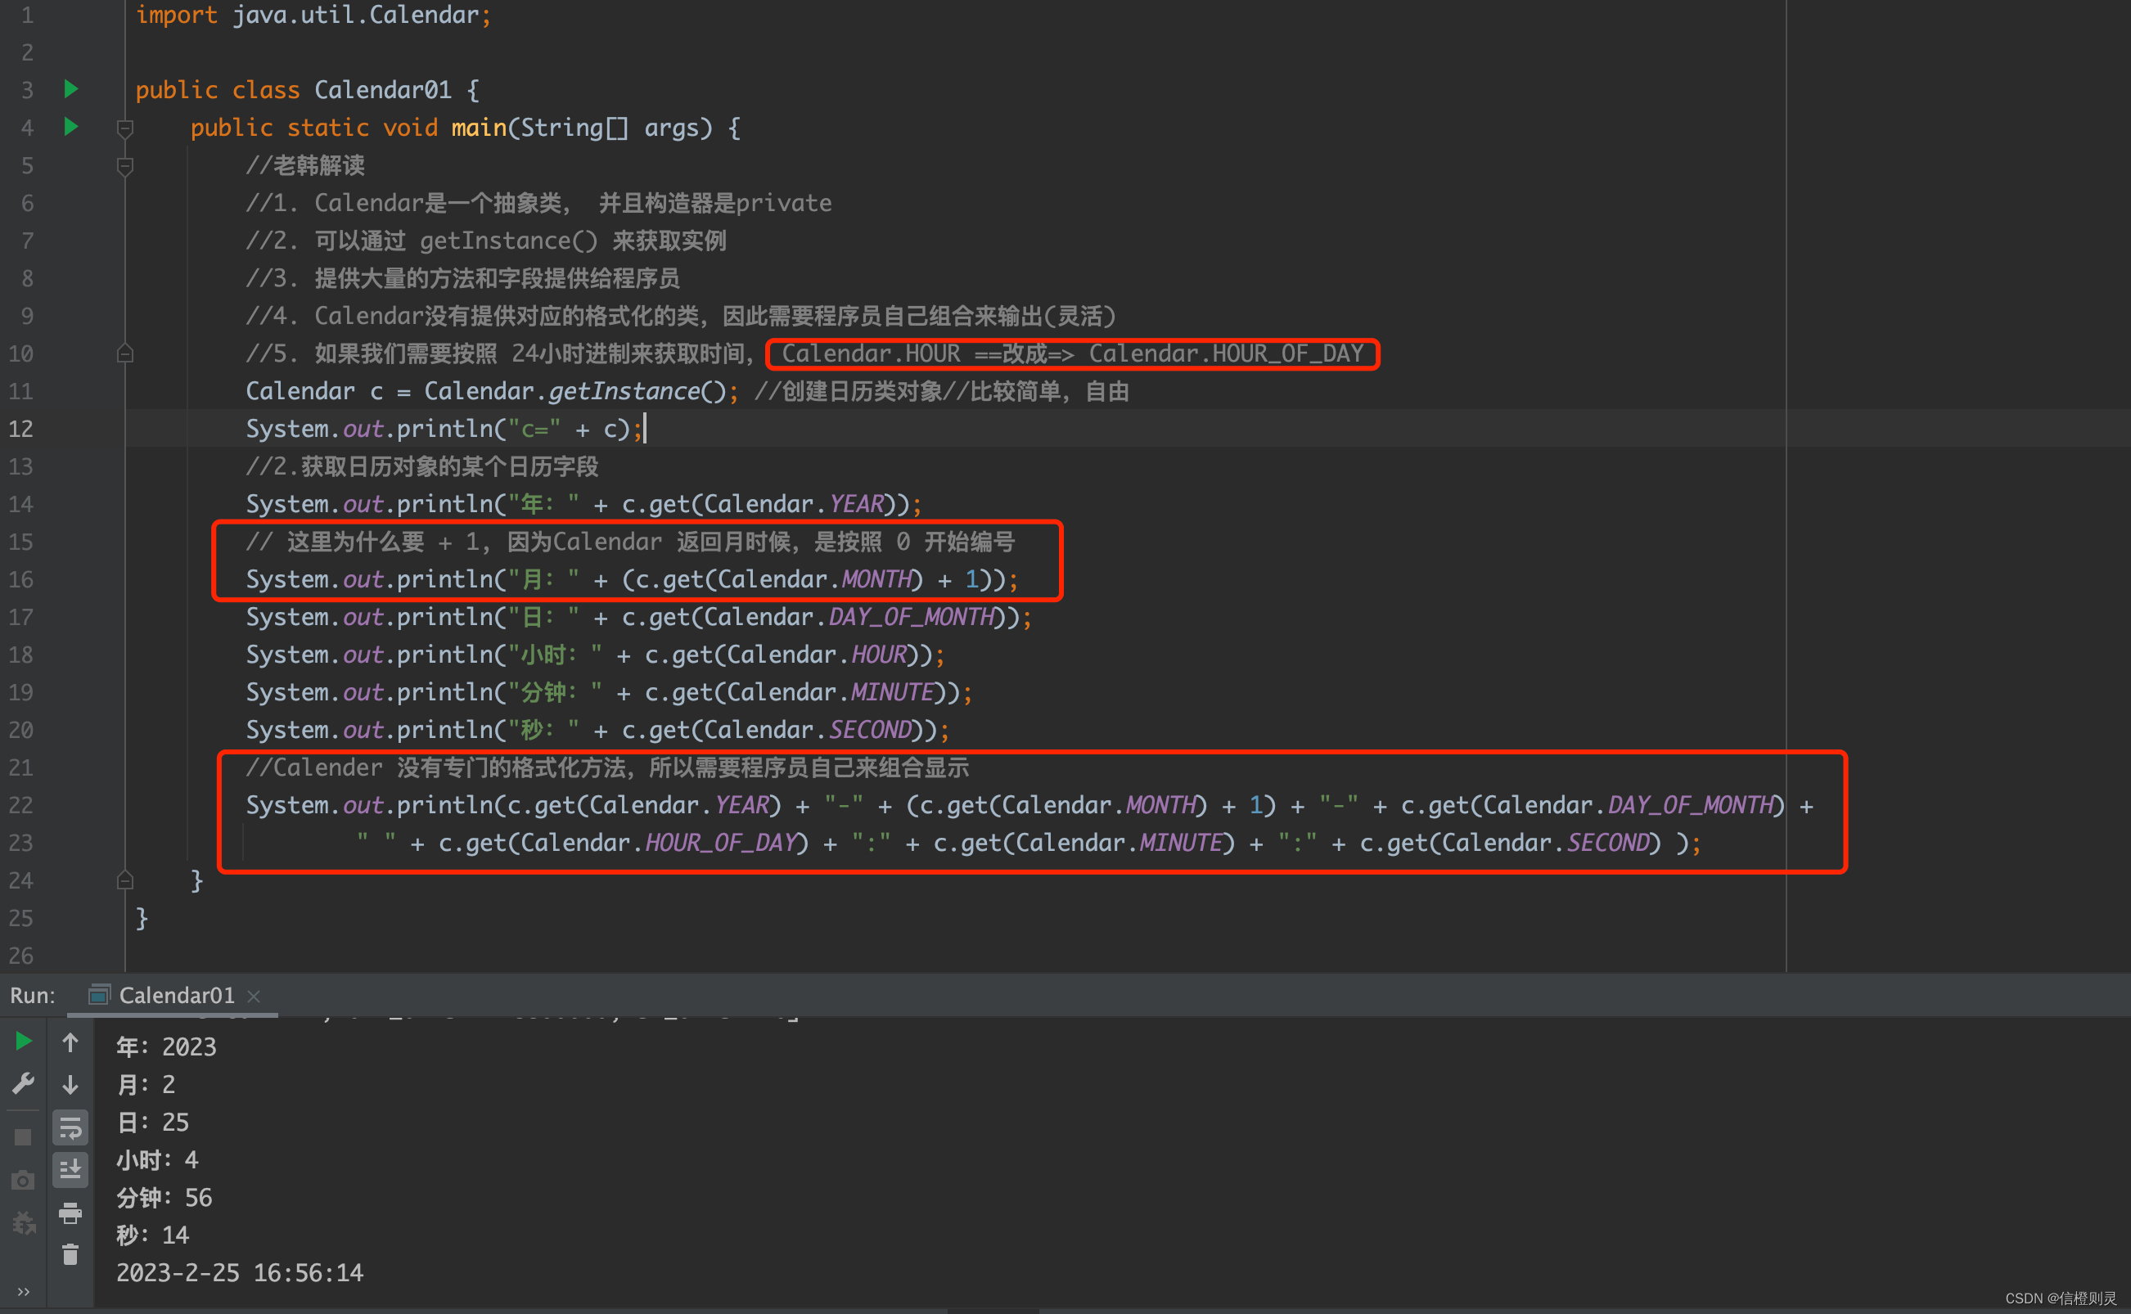Dump threads with the camera icon
The image size is (2131, 1314).
24,1179
